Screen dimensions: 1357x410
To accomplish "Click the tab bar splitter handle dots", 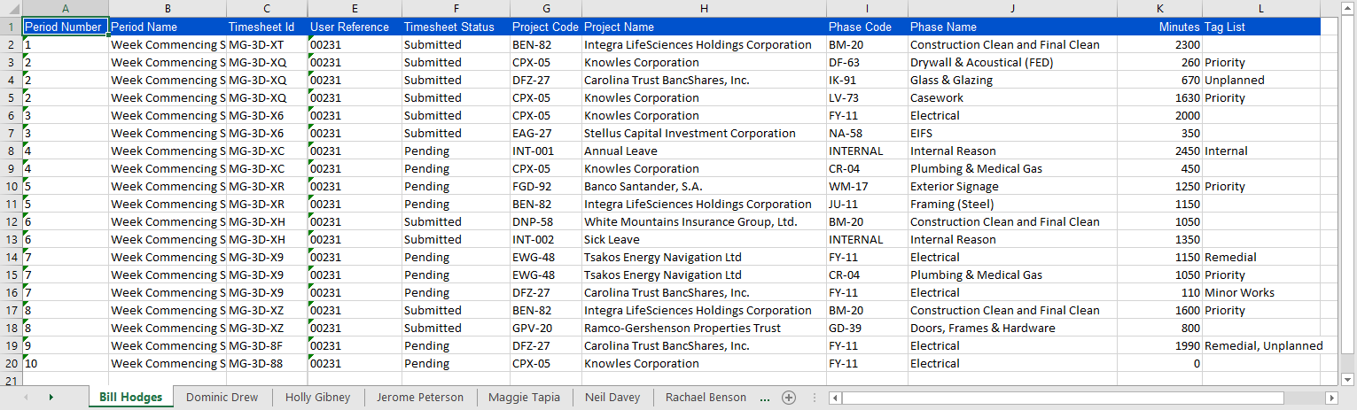I will pos(815,398).
